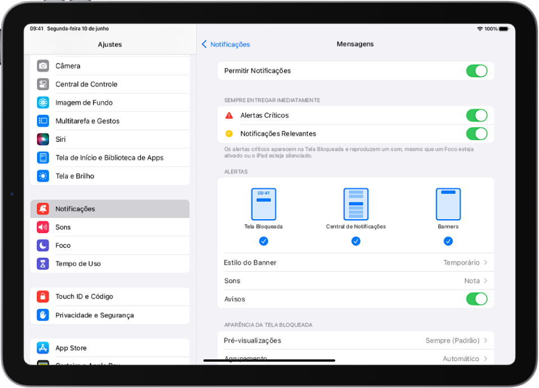
Task: Tap the Tela e Brilho sun icon
Action: tap(43, 176)
